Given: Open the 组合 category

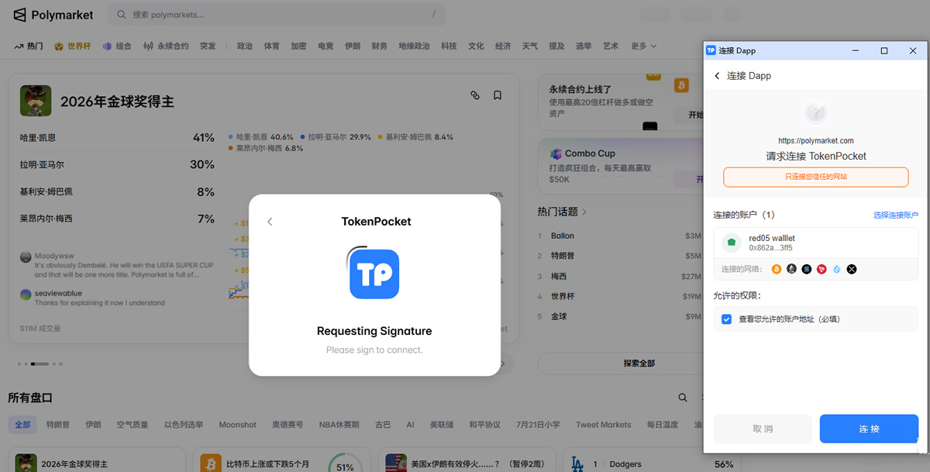Looking at the screenshot, I should click(x=117, y=47).
